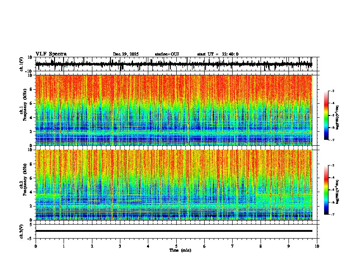357x276 pixels.
Task: Click time axis tick label "7"
Action: click(233, 246)
